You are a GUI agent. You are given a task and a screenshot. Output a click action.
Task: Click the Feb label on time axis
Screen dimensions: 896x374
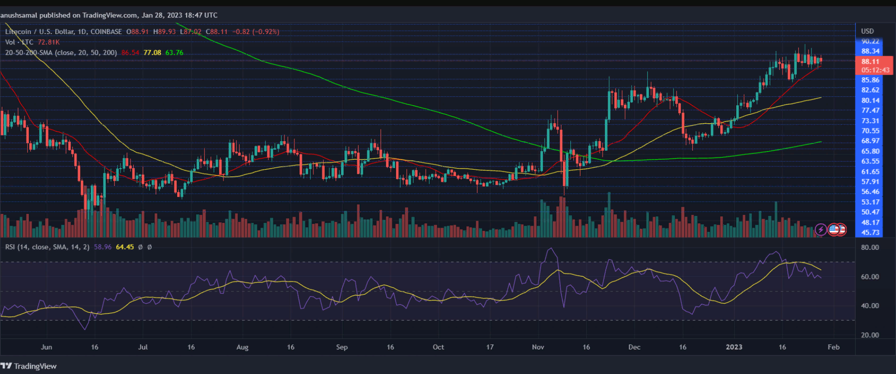coord(834,347)
